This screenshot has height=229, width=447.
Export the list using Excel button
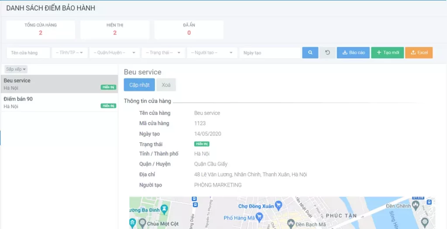[419, 53]
